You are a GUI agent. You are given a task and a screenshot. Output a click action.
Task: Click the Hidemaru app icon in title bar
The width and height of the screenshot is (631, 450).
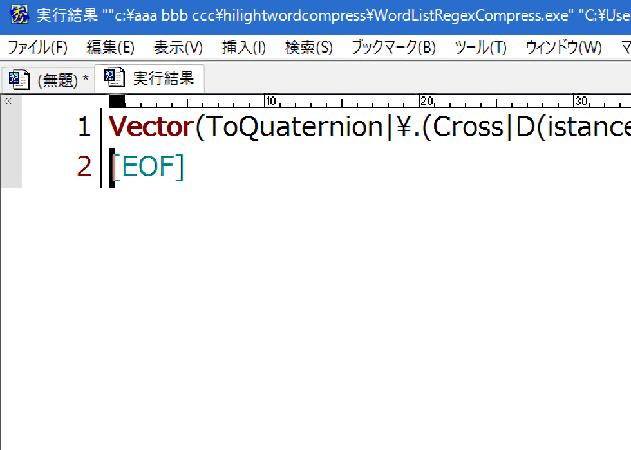pyautogui.click(x=19, y=15)
